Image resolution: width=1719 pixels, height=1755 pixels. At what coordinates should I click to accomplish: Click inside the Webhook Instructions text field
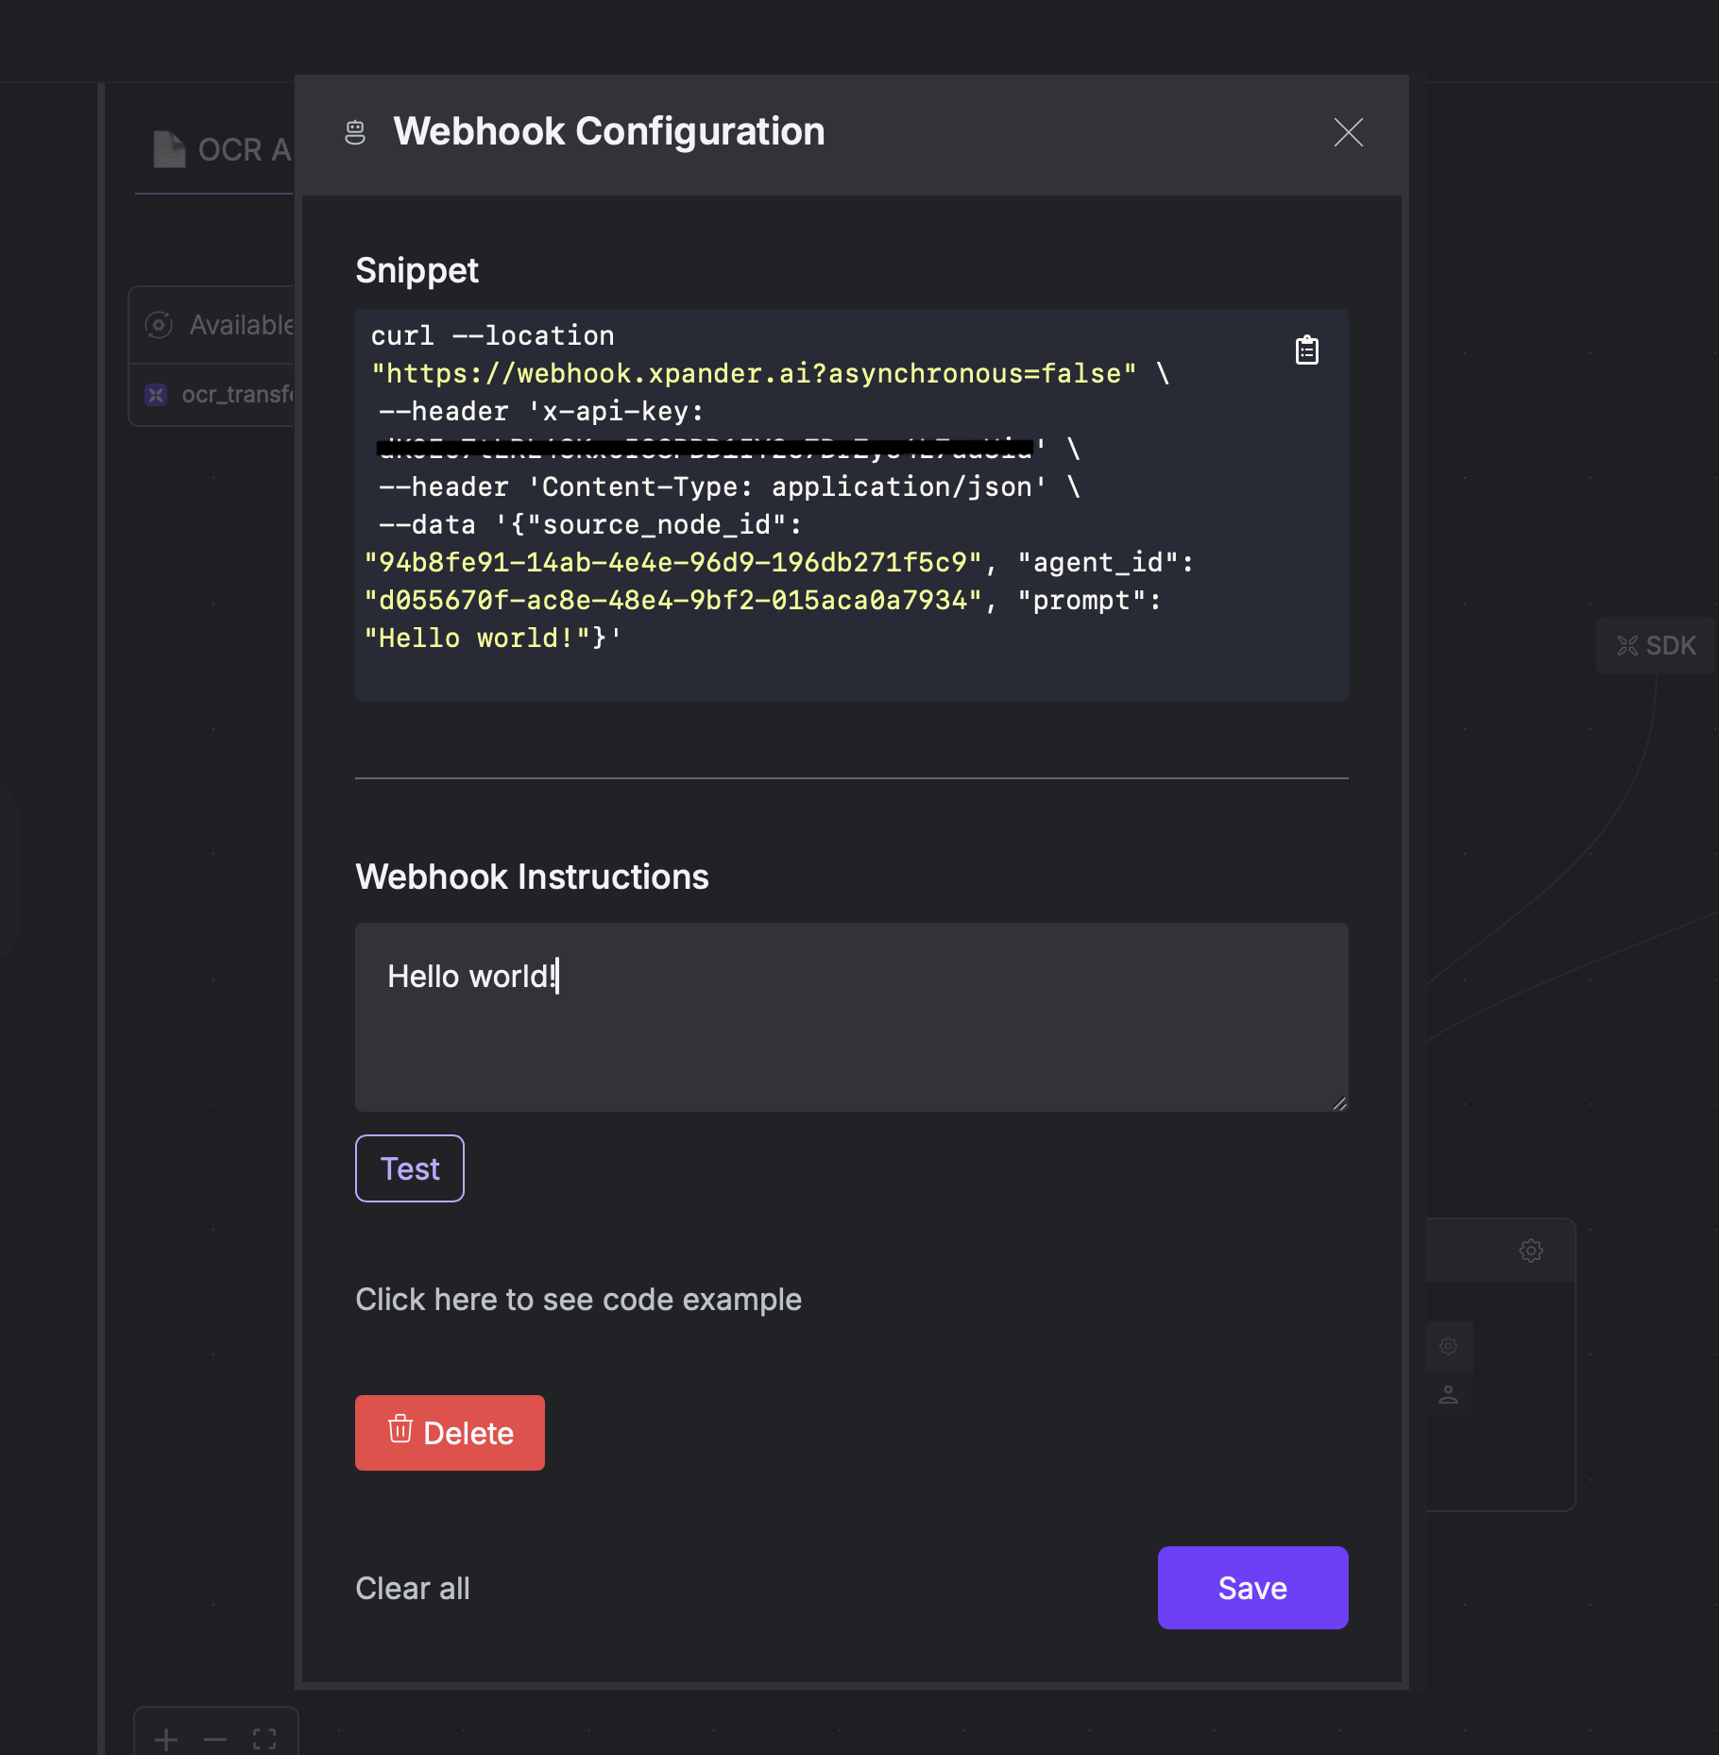point(850,1018)
